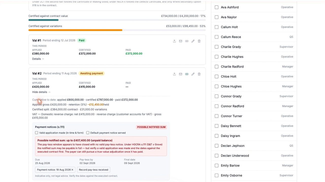
Task: Tick the Ava Naylor checkbox
Action: (217, 17)
